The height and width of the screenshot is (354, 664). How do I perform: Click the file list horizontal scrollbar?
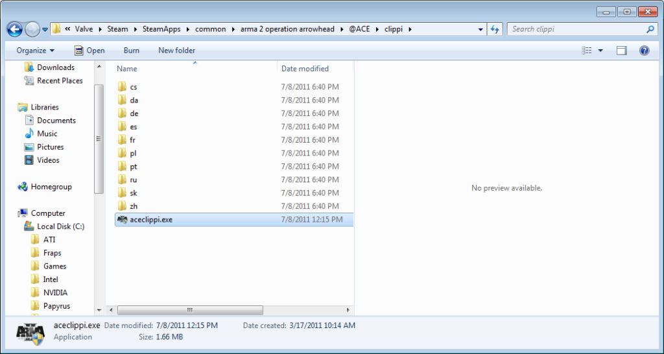[x=190, y=310]
